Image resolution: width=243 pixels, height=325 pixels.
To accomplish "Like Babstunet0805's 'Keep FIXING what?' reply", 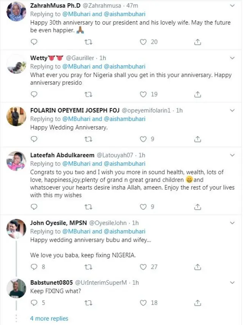I will (142, 303).
